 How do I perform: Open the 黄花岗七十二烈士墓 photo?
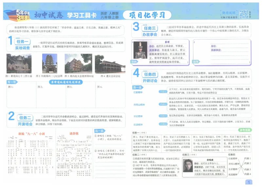pyautogui.click(x=19, y=63)
